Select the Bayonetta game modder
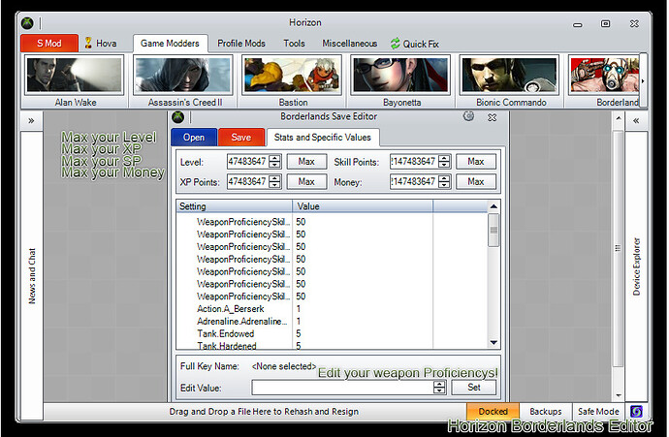Viewport: 669px width, 437px height. click(x=399, y=76)
